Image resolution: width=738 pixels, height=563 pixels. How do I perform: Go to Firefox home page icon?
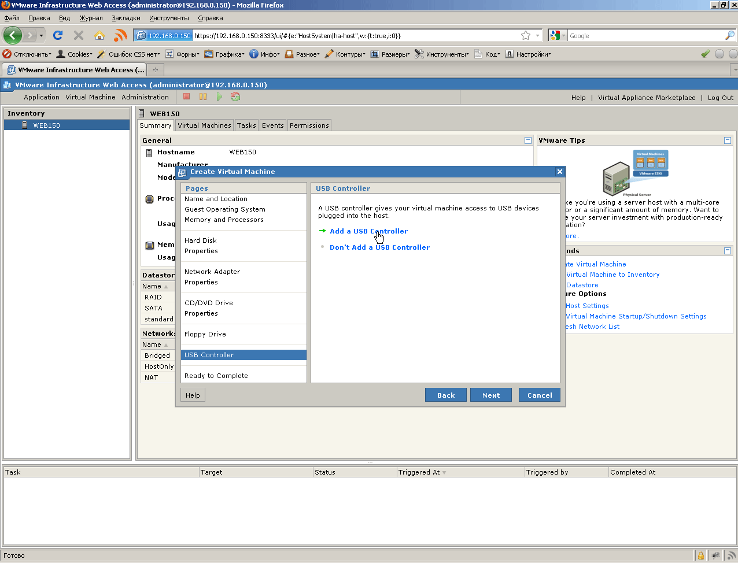[99, 35]
